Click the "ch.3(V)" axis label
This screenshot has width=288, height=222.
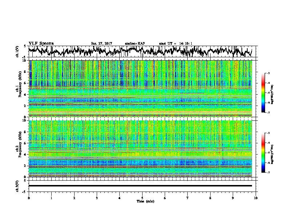click(17, 186)
